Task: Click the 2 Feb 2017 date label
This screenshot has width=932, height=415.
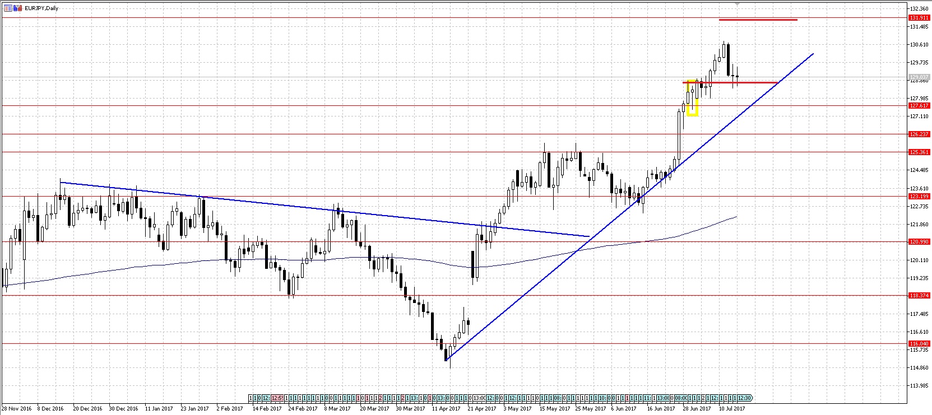Action: 230,408
